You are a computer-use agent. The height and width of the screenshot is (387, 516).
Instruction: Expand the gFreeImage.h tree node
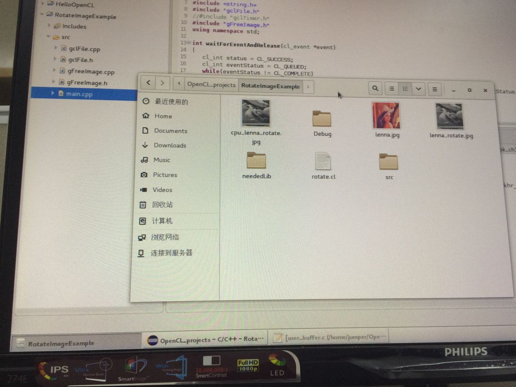pos(53,81)
